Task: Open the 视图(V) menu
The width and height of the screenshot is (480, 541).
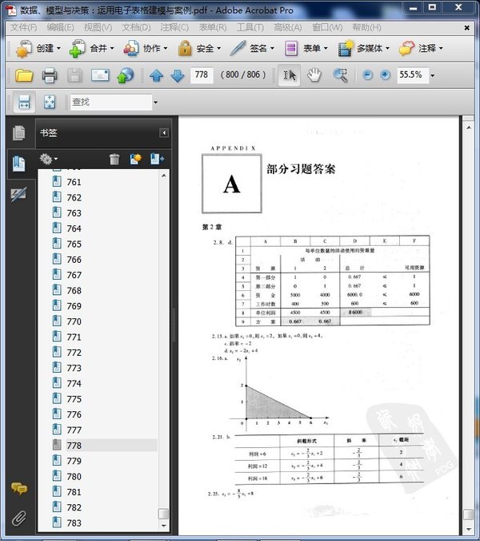Action: coord(98,27)
